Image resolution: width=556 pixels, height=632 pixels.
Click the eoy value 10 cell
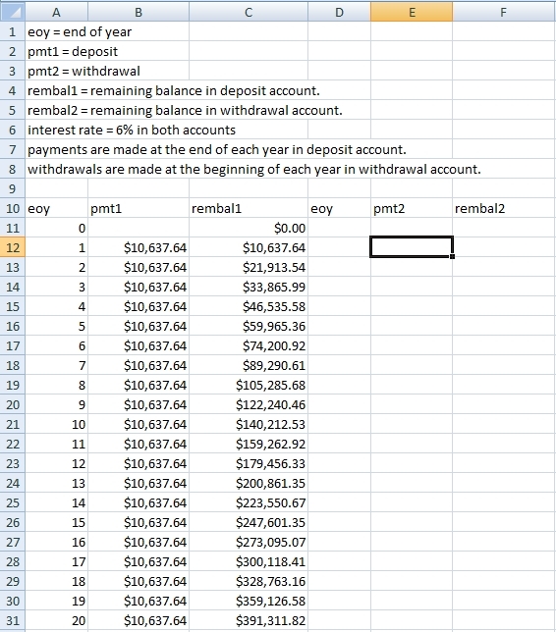(x=57, y=424)
